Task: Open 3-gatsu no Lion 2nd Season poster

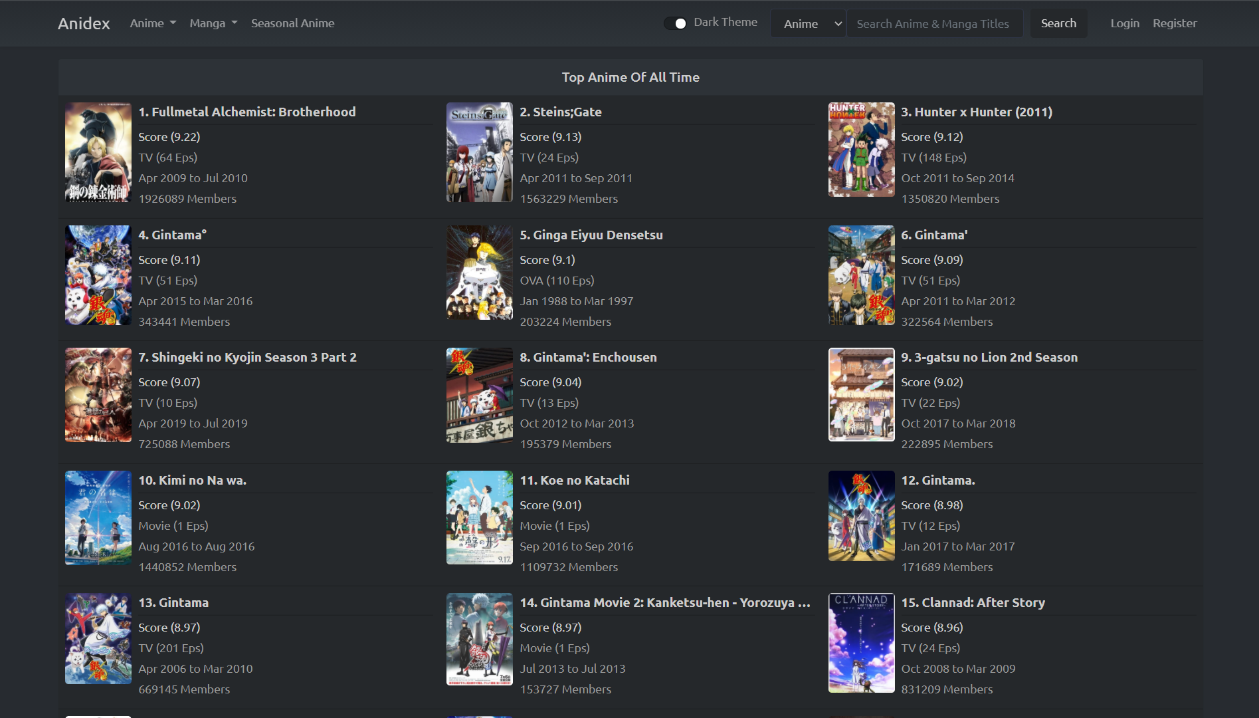Action: tap(861, 394)
